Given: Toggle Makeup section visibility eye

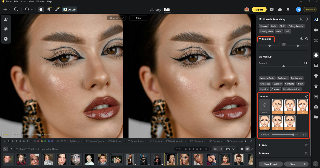Looking at the screenshot, I should pos(302,39).
